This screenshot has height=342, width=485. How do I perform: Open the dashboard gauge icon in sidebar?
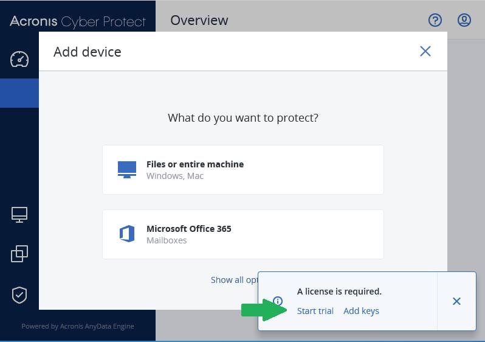pyautogui.click(x=19, y=59)
